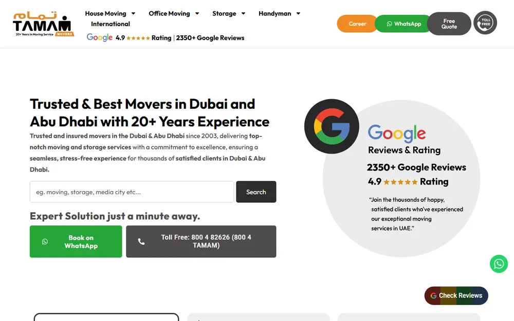This screenshot has width=514, height=321.
Task: Click 'Expert Solution just a minute away.' heading
Action: click(115, 216)
